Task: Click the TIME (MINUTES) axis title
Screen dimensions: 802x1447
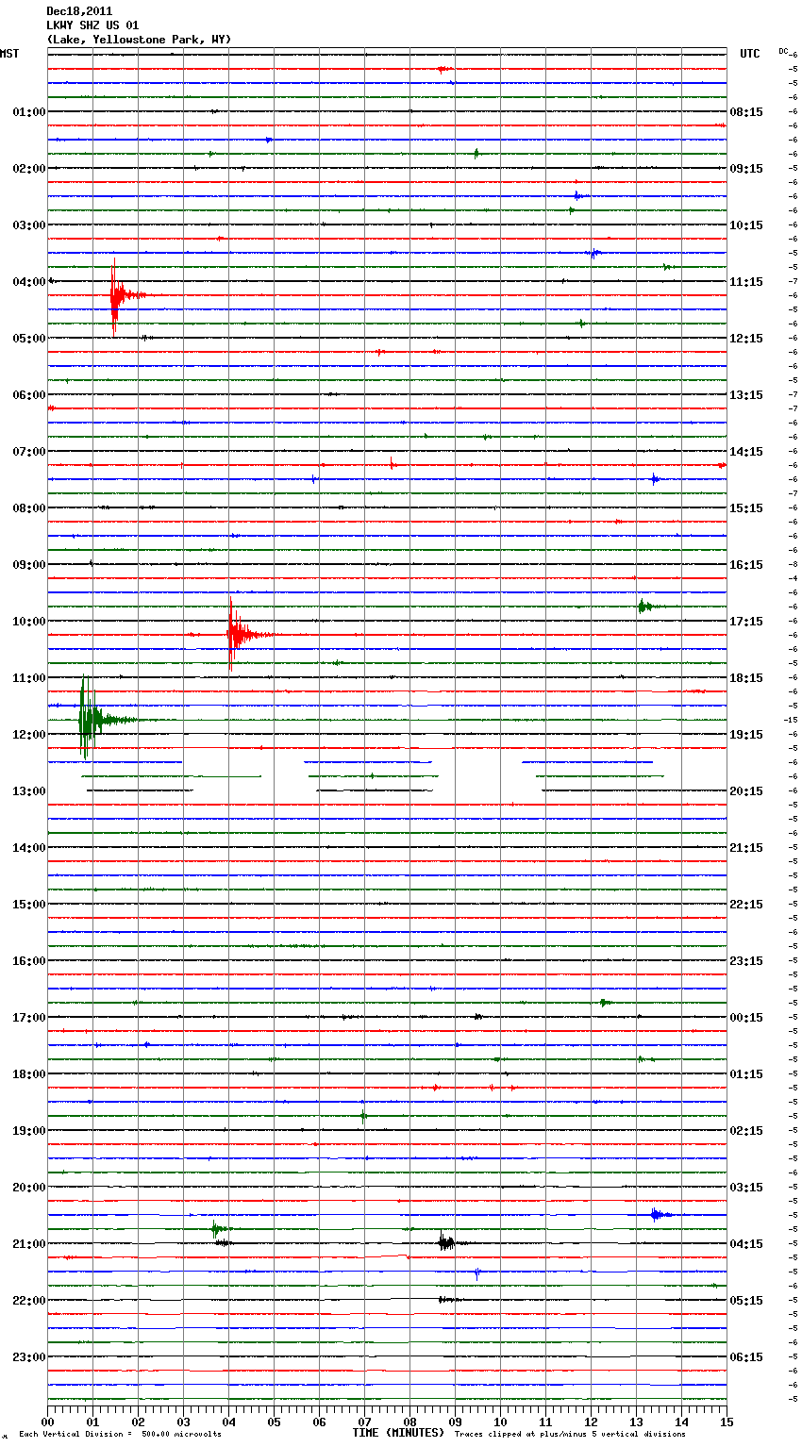Action: pos(398,1433)
